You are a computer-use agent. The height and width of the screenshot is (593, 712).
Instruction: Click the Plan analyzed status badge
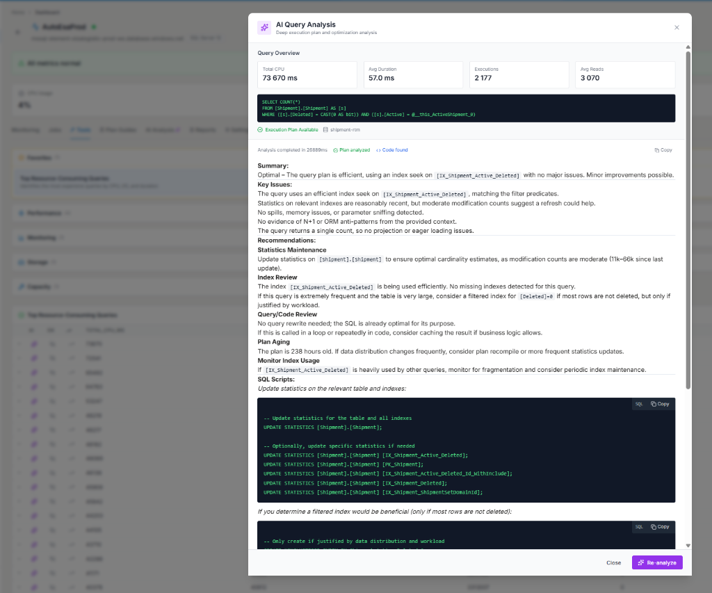point(351,149)
